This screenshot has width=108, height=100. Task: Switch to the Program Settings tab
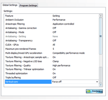pyautogui.click(x=28, y=5)
